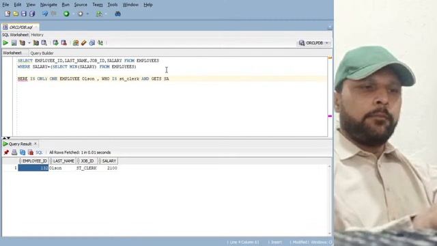Toggle the Insert mode status indicator

277,242
